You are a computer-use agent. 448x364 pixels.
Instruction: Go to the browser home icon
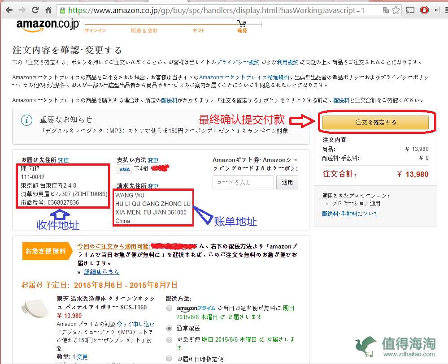[48, 11]
